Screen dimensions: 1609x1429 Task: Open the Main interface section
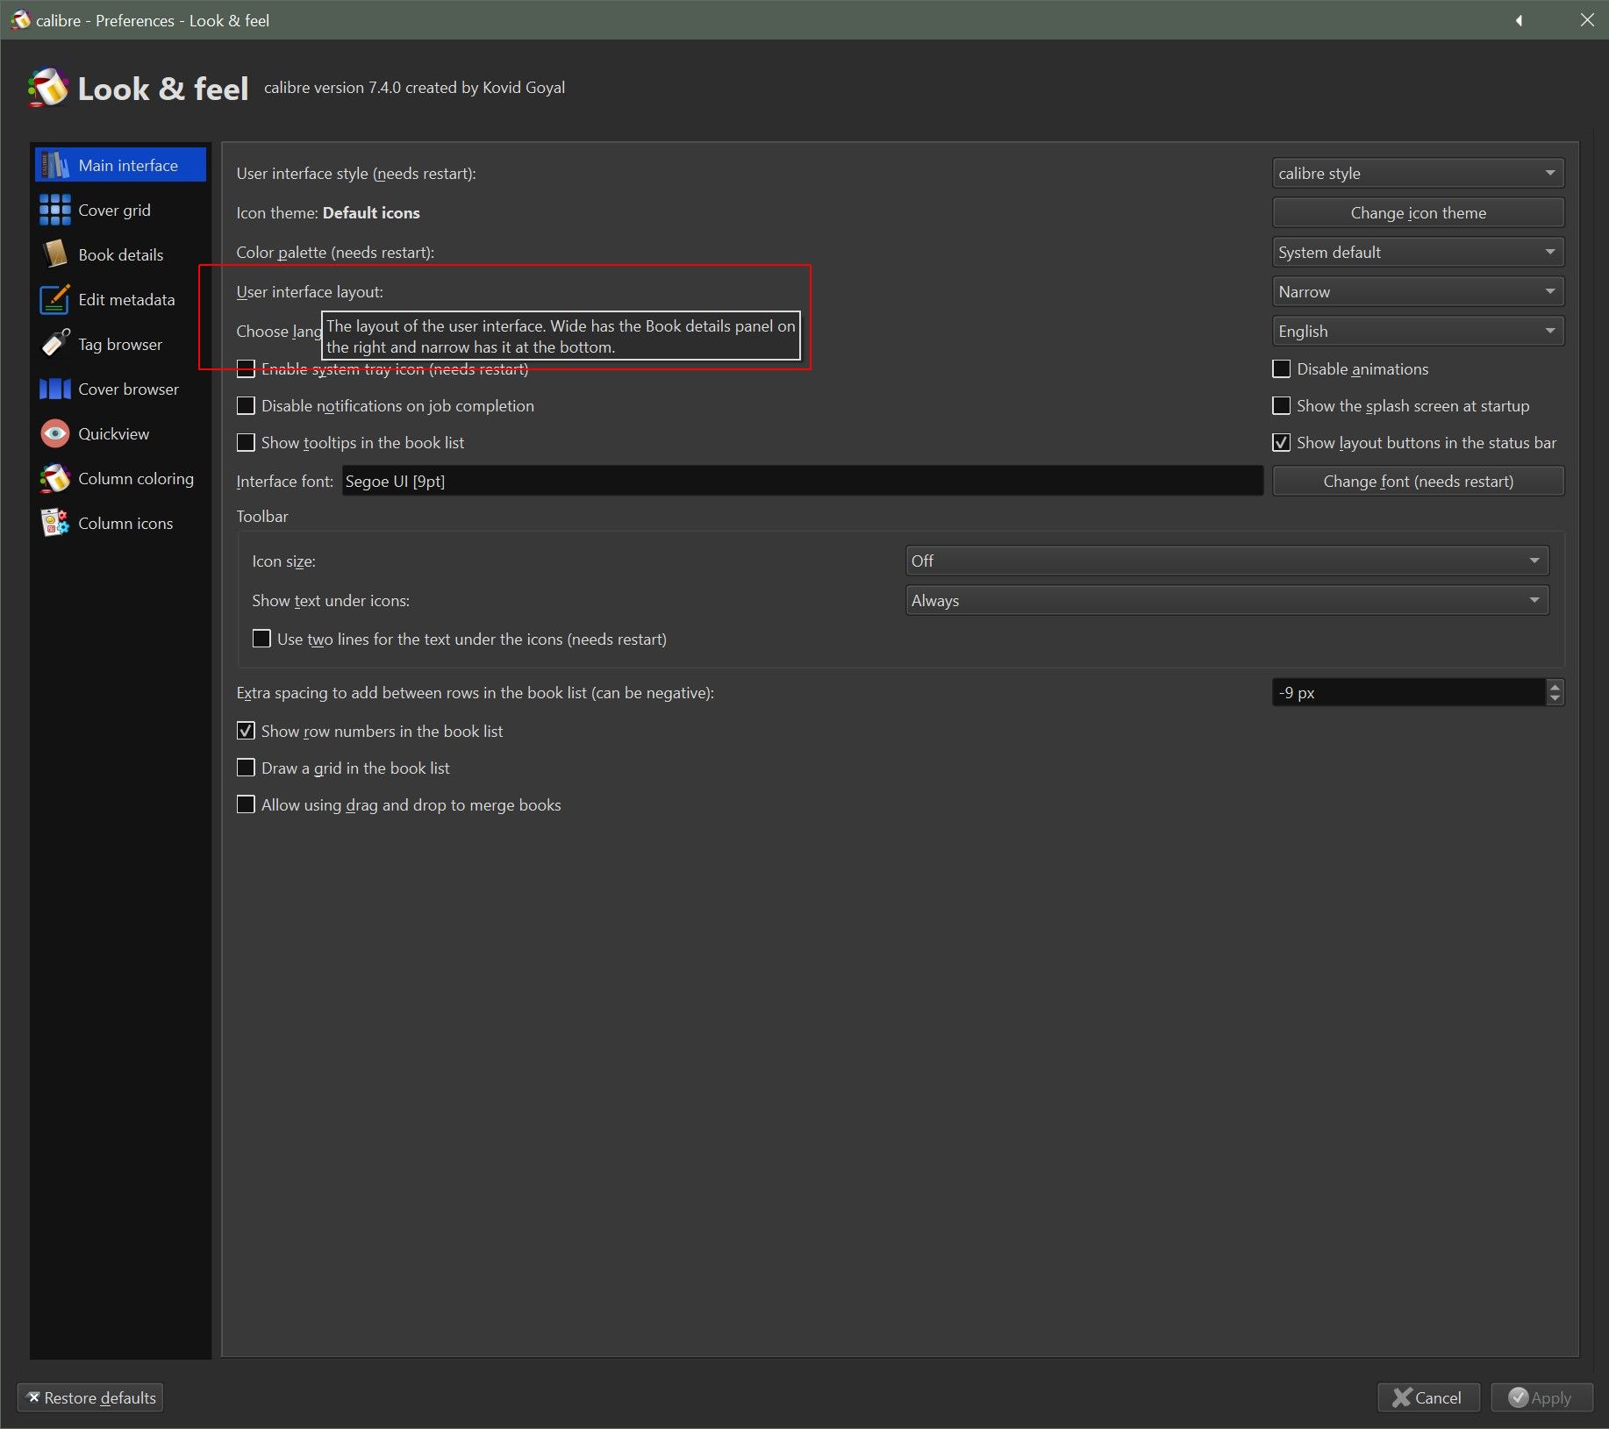(x=120, y=165)
